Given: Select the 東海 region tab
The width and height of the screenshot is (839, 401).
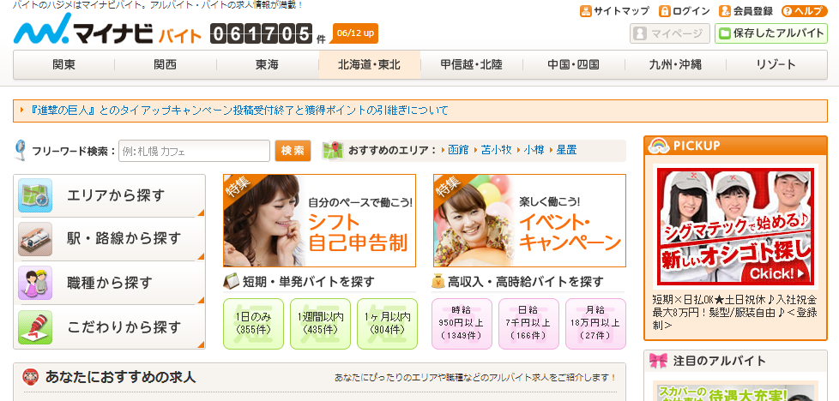Looking at the screenshot, I should click(x=267, y=65).
